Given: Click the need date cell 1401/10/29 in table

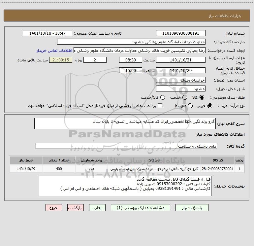Looking at the screenshot, I should (26, 169).
